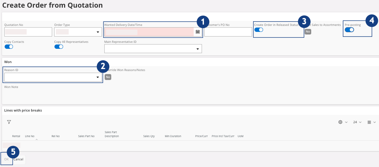
Task: Expand the Reason ID dropdown
Action: [x=98, y=77]
